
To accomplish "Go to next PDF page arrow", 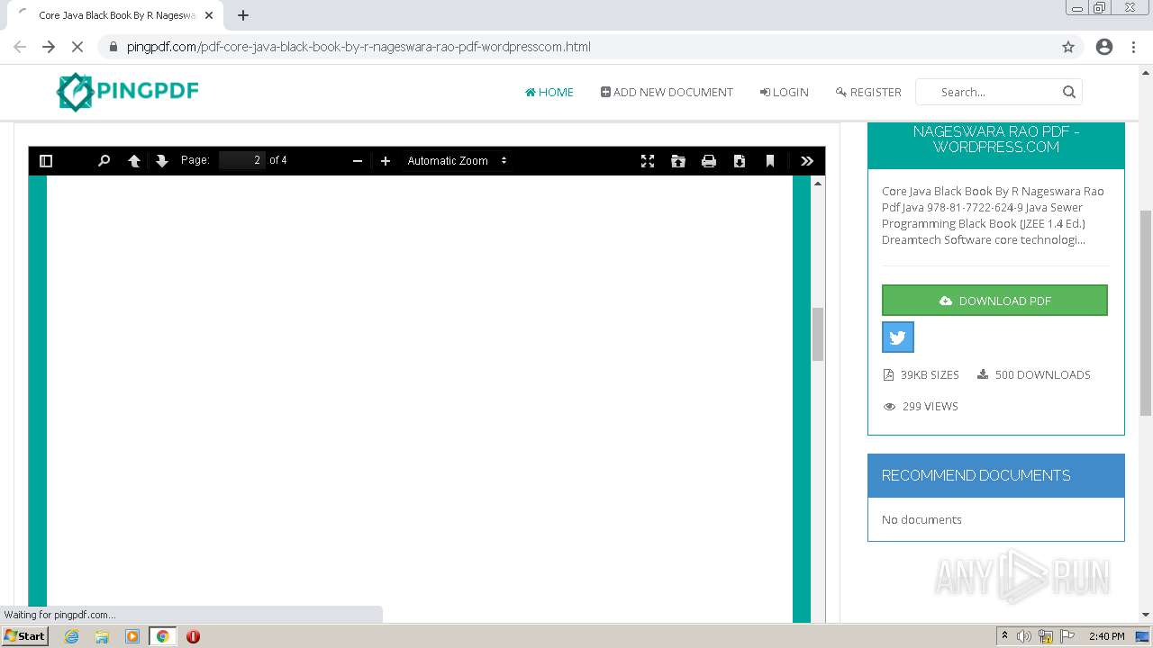I will tap(162, 161).
